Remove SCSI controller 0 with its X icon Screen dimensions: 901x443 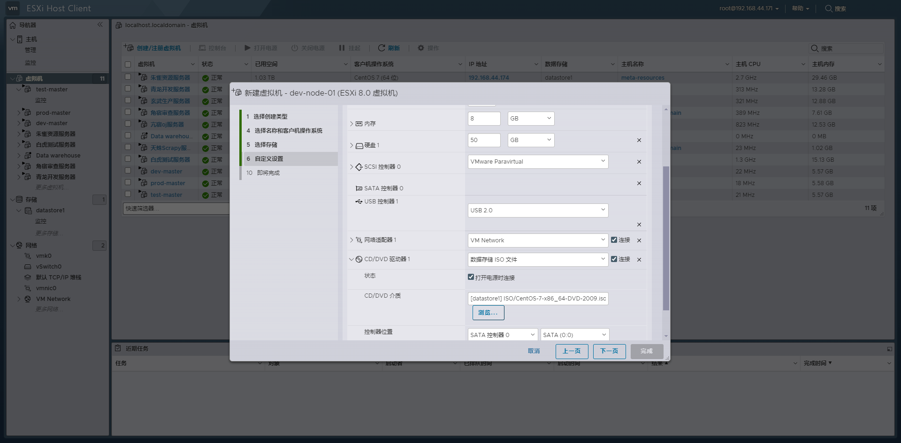(639, 162)
